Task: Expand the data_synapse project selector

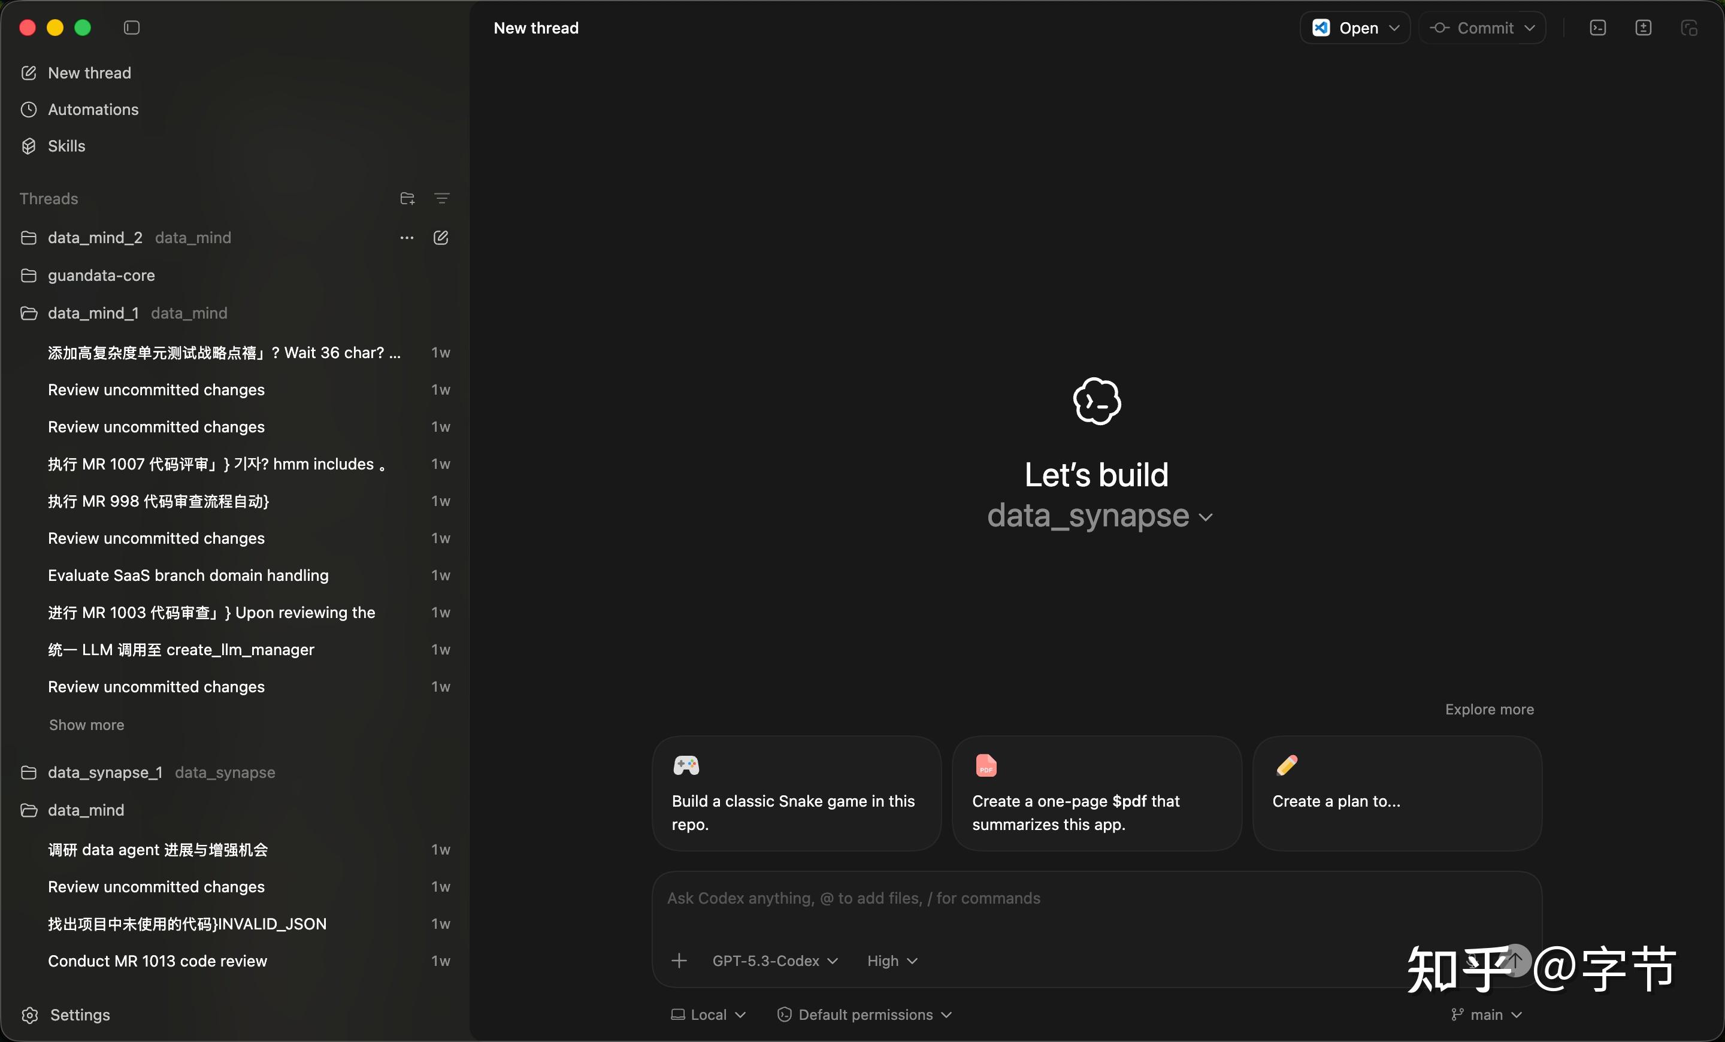Action: (1099, 516)
